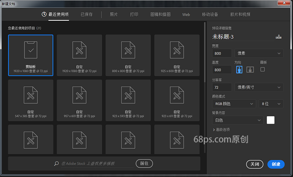Select the 自定 547 x 385 preset
The height and width of the screenshot is (177, 293).
click(x=31, y=100)
